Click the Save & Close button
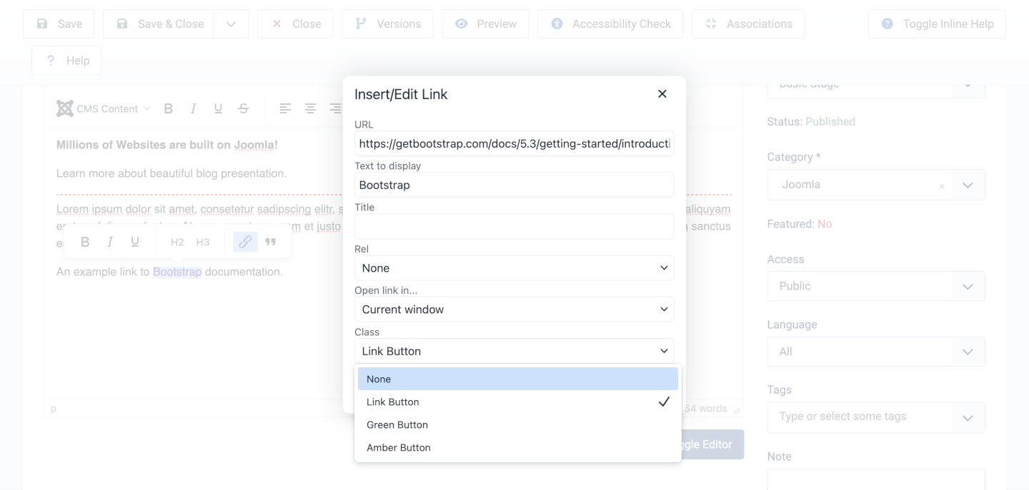 pos(159,24)
